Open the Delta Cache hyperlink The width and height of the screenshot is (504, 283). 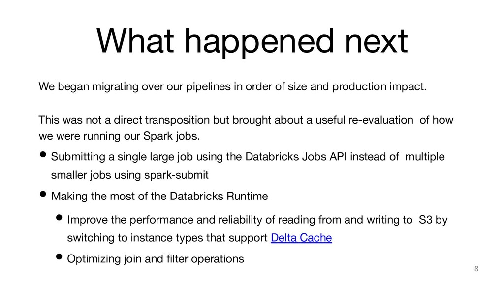tap(301, 238)
